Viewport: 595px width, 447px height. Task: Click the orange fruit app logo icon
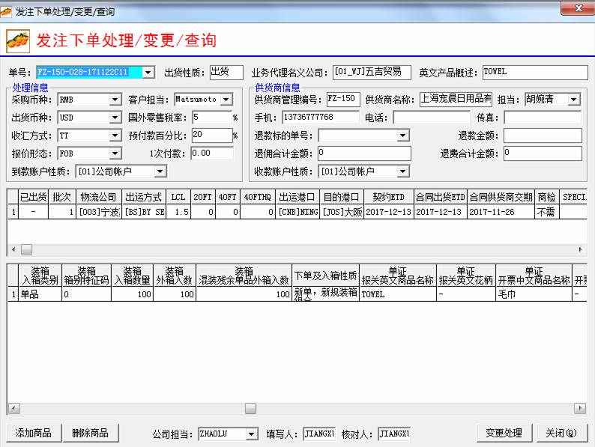click(18, 41)
